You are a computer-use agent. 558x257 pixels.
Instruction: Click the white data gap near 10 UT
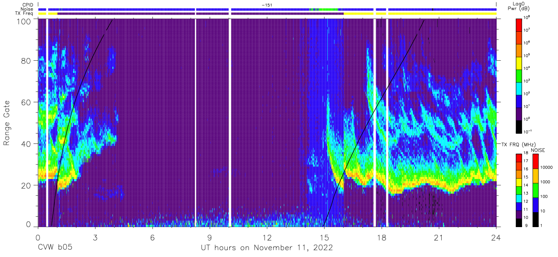(x=230, y=122)
